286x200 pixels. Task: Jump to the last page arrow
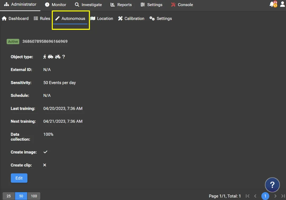point(283,196)
